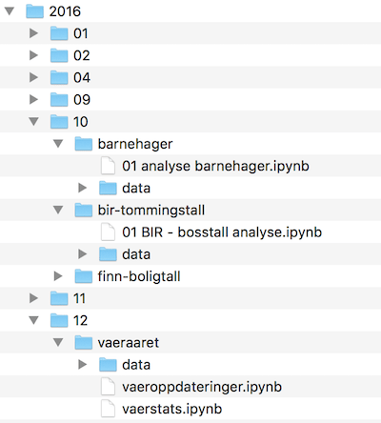Click the 2016 folder icon
381x423 pixels.
click(34, 11)
